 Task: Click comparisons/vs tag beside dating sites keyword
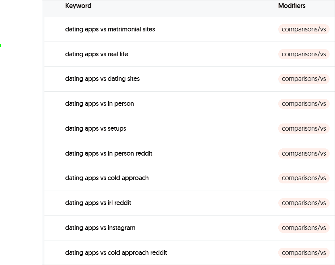click(304, 79)
